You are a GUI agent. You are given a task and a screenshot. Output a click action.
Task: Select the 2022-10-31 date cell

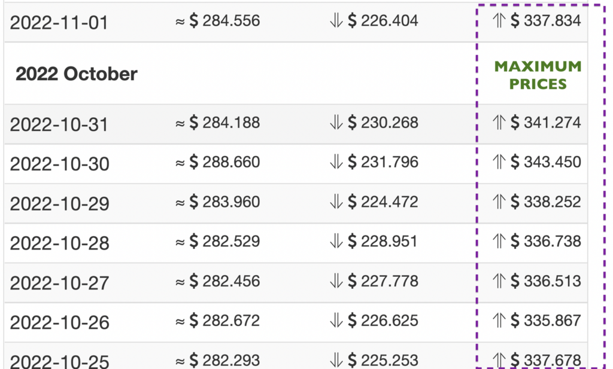pos(59,124)
